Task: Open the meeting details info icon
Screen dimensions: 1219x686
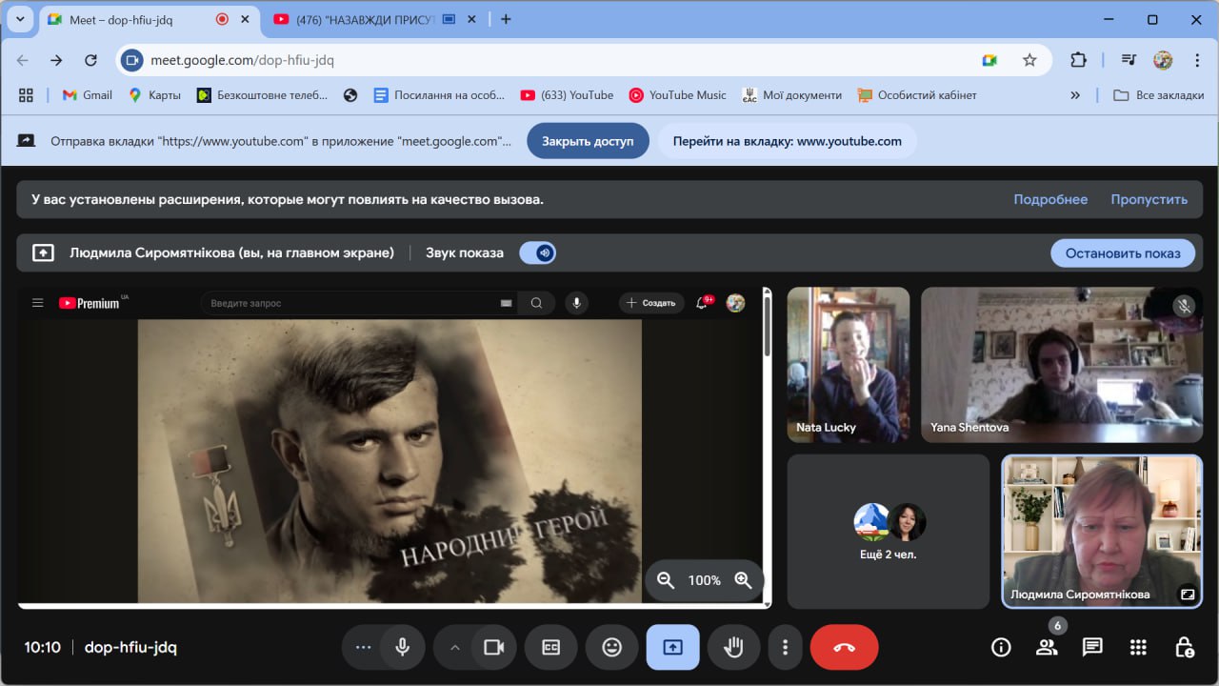Action: pyautogui.click(x=1001, y=648)
